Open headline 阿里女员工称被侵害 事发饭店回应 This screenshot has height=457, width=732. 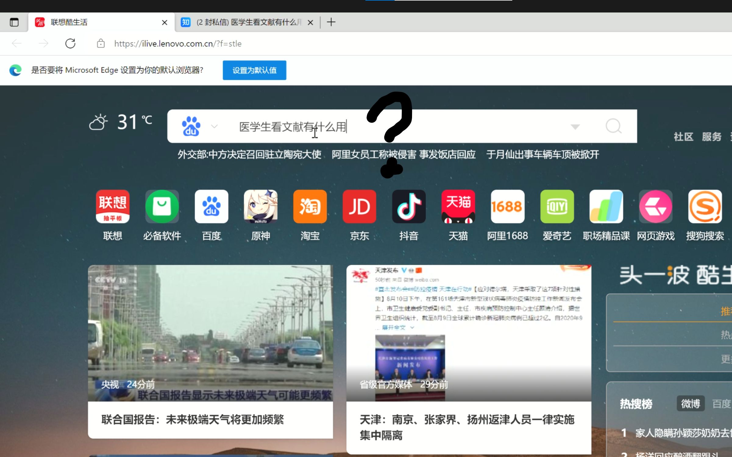point(403,154)
